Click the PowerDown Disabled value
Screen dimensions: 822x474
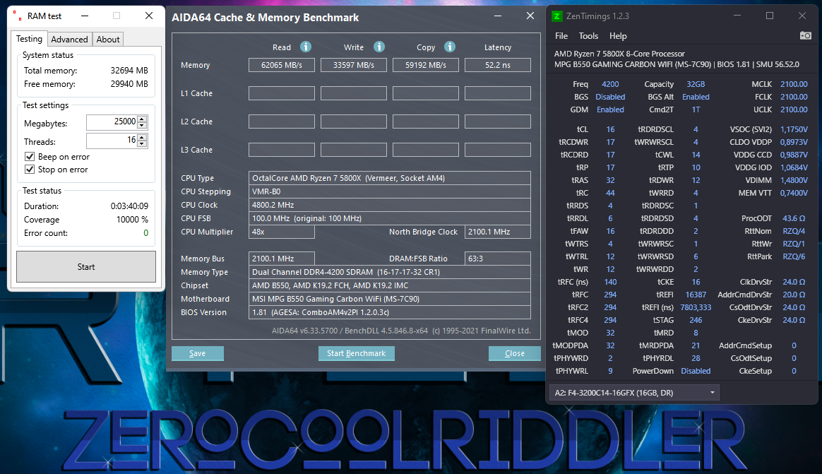click(696, 371)
